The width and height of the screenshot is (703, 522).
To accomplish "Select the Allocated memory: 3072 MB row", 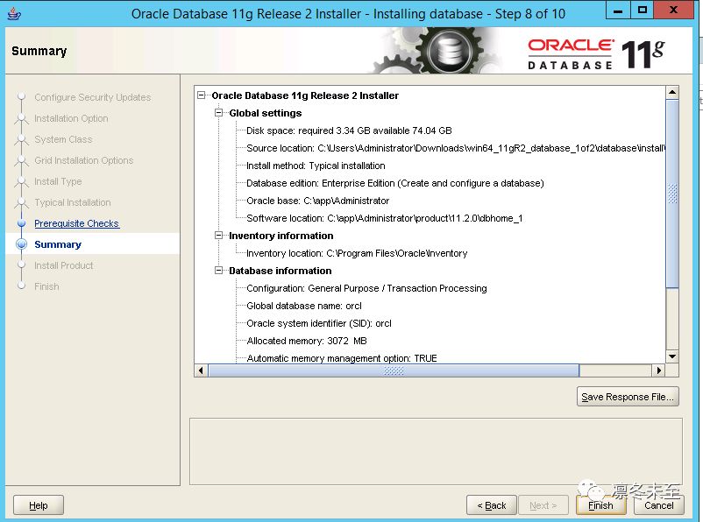I will (x=307, y=341).
